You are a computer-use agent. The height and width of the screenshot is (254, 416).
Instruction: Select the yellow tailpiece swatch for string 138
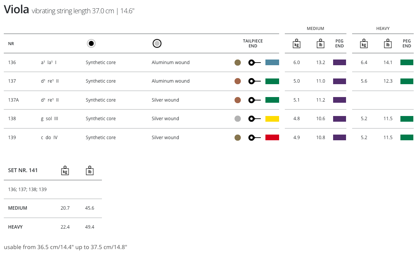point(272,119)
